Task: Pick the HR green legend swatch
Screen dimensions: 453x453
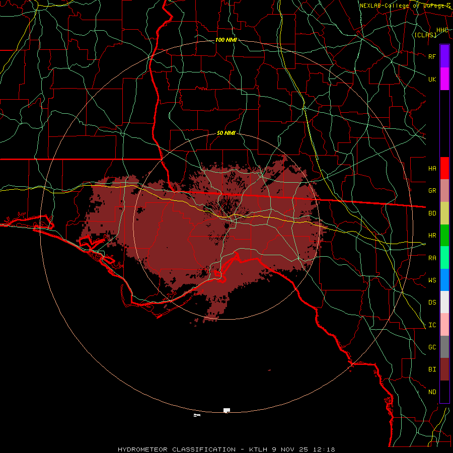Action: point(444,236)
